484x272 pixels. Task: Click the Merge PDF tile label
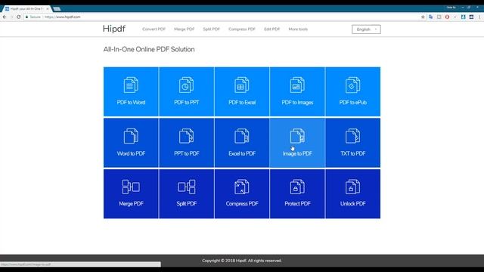(131, 203)
